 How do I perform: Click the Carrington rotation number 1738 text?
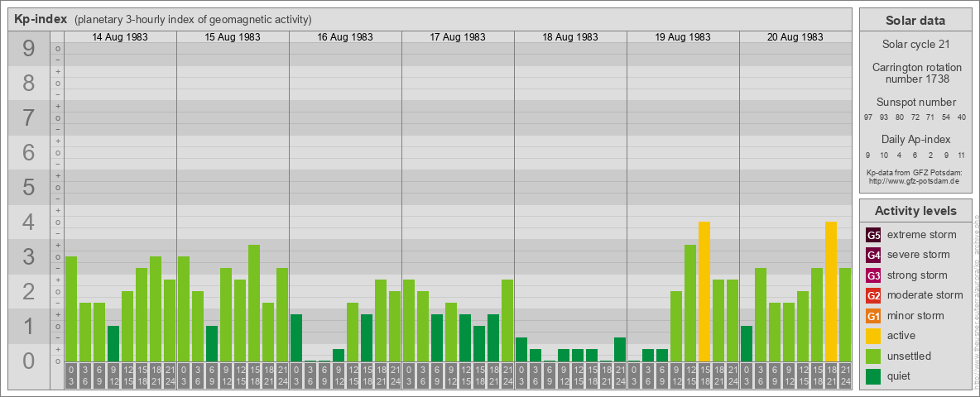click(x=917, y=73)
